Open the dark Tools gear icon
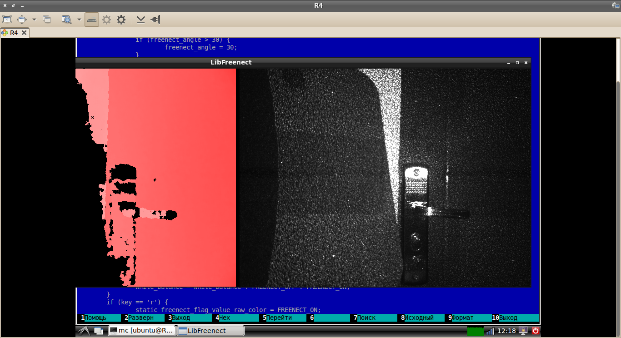621x338 pixels. (x=121, y=20)
